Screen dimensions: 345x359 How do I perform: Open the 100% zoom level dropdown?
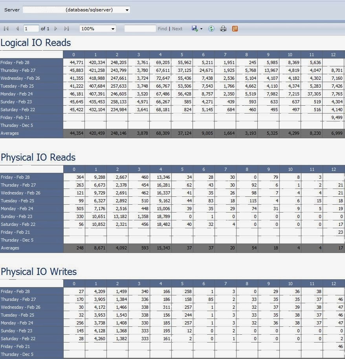tap(98, 29)
